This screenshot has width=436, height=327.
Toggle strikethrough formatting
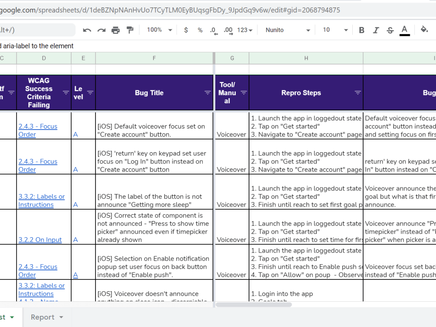390,30
